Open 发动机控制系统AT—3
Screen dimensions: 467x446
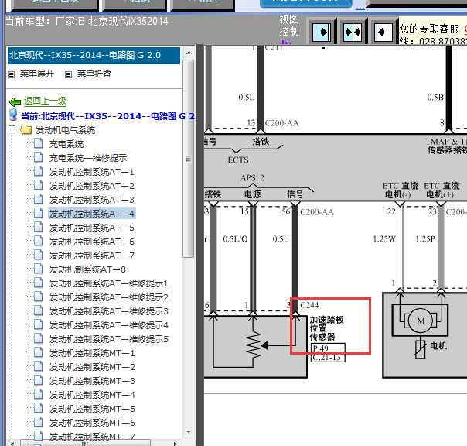click(x=92, y=200)
